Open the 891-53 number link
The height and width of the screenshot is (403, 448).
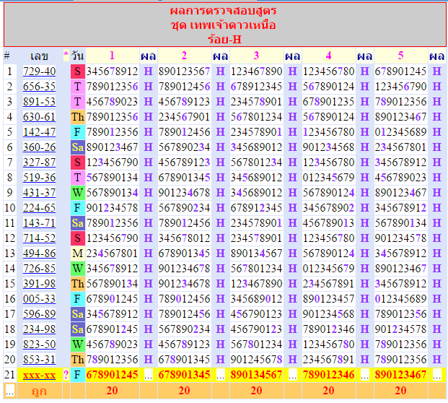coord(39,102)
